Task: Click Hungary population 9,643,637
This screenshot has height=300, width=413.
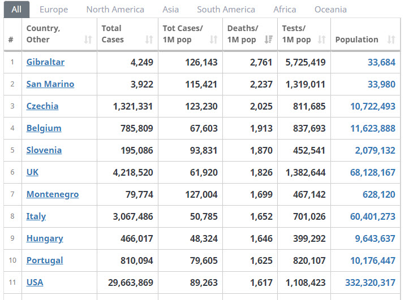Action: 375,238
